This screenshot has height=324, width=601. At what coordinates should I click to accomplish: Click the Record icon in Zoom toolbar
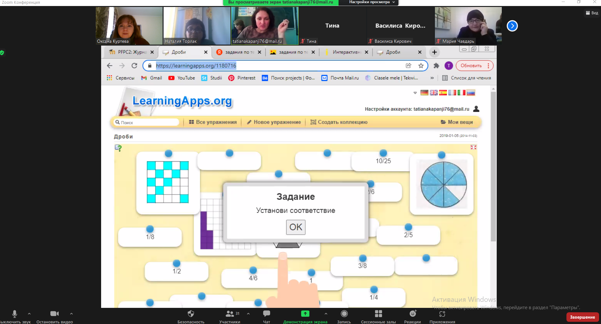344,314
